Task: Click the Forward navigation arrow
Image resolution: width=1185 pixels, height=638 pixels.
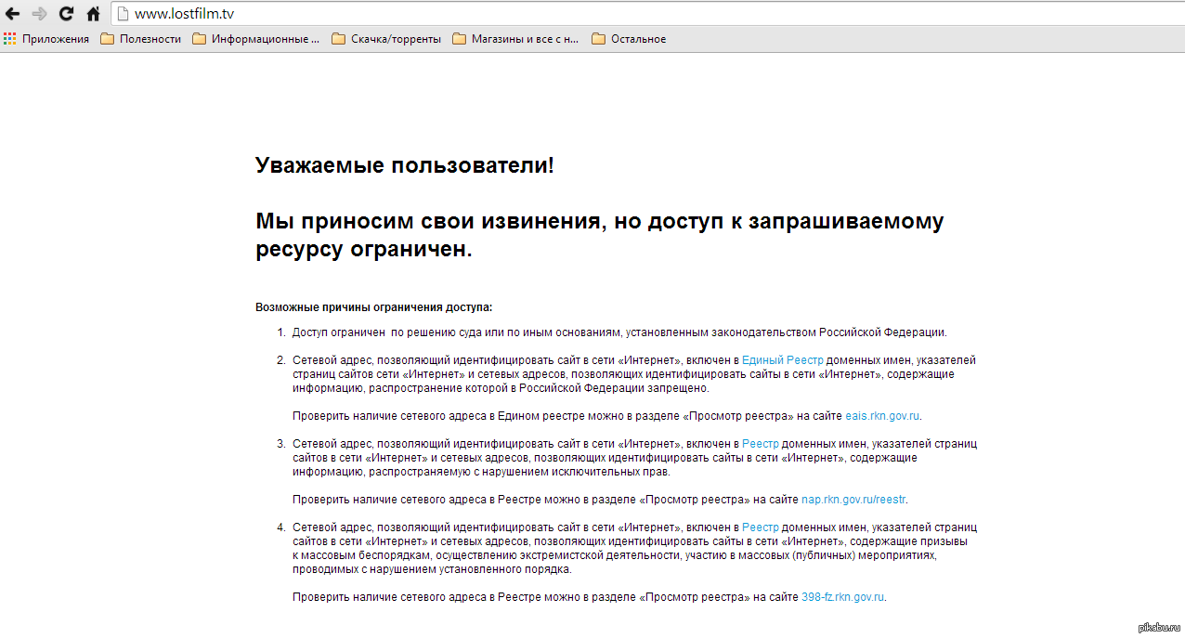Action: coord(39,14)
